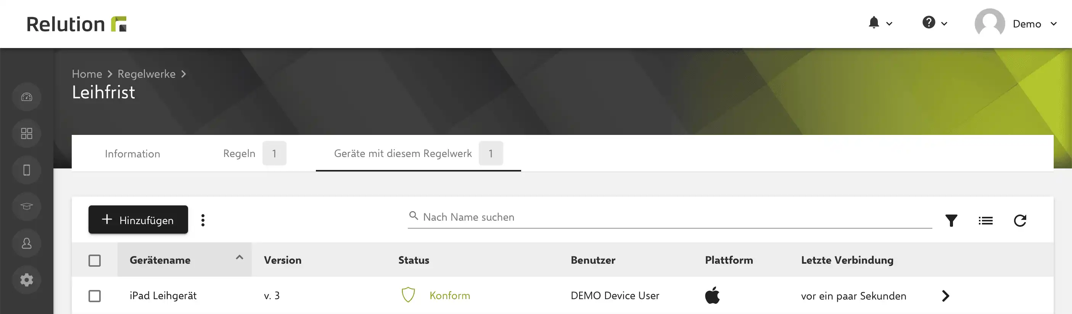Open the devices phone sidebar icon
Viewport: 1072px width, 314px height.
click(x=27, y=170)
